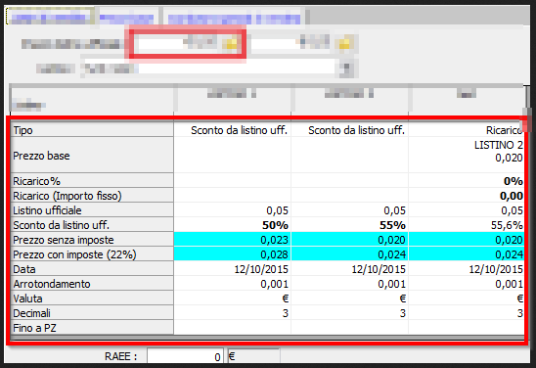Click the bold 0,00 fixed markup cell
Viewport: 536px width, 368px height.
[467, 196]
